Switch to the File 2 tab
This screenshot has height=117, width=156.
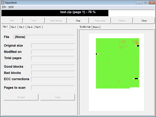click(x=14, y=27)
